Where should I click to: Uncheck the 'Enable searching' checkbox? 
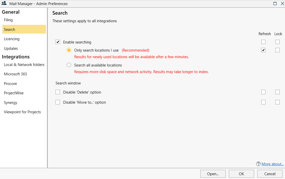click(58, 42)
